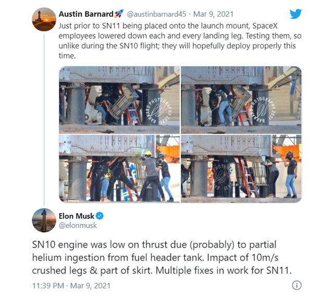This screenshot has width=310, height=307.
Task: Open the bottom-right landing leg photo
Action: tap(241, 169)
